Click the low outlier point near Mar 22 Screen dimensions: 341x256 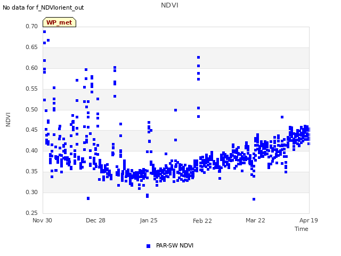click(x=254, y=199)
